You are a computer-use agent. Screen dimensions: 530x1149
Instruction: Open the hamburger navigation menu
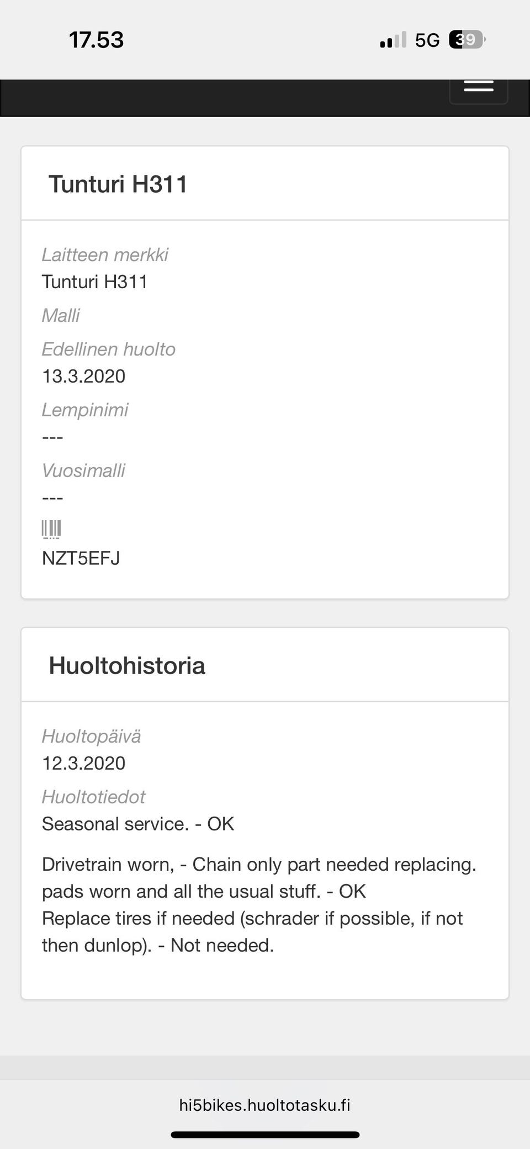[478, 87]
